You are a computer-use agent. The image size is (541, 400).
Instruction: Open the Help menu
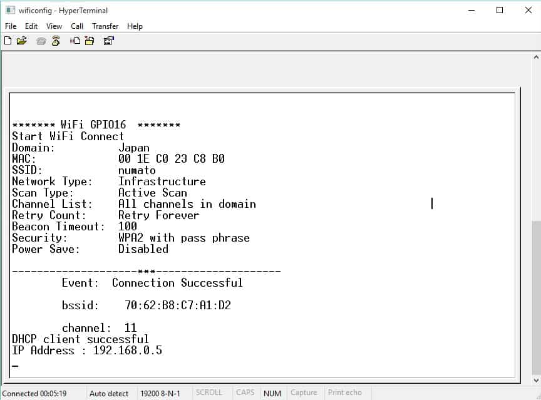[135, 26]
